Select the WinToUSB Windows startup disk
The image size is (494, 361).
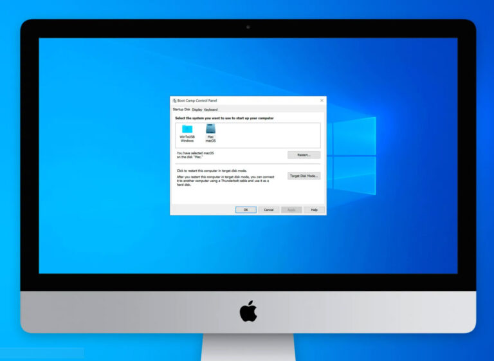point(187,133)
